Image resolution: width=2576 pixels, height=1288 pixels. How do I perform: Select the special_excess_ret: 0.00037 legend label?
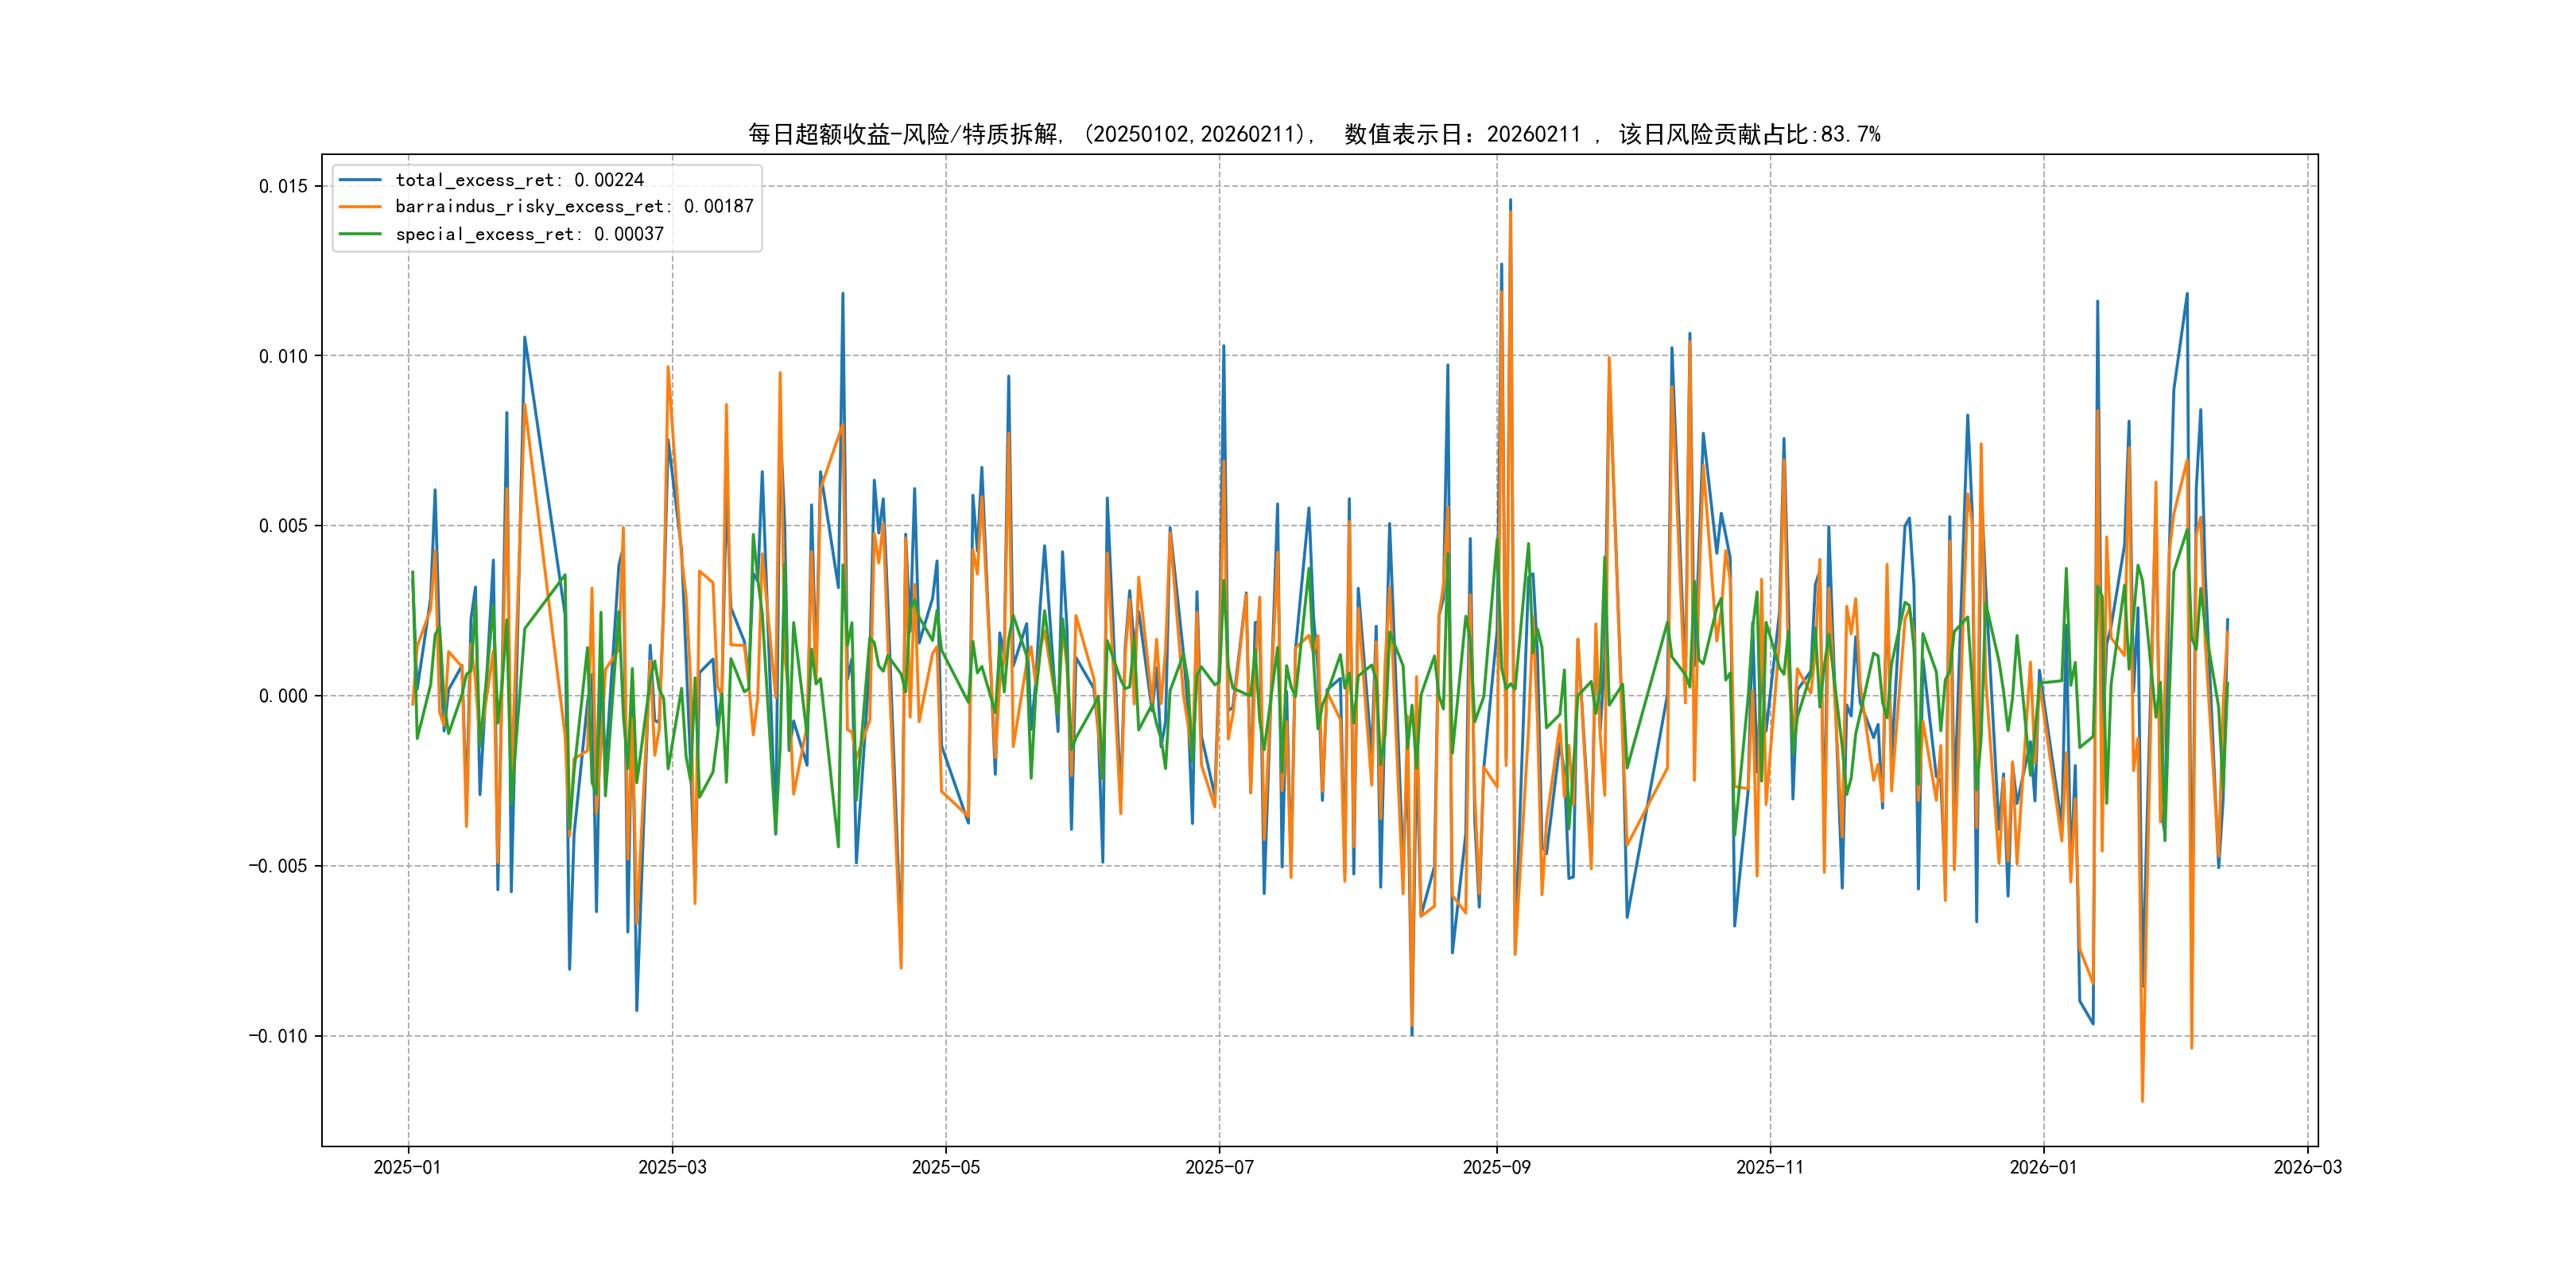pyautogui.click(x=529, y=234)
